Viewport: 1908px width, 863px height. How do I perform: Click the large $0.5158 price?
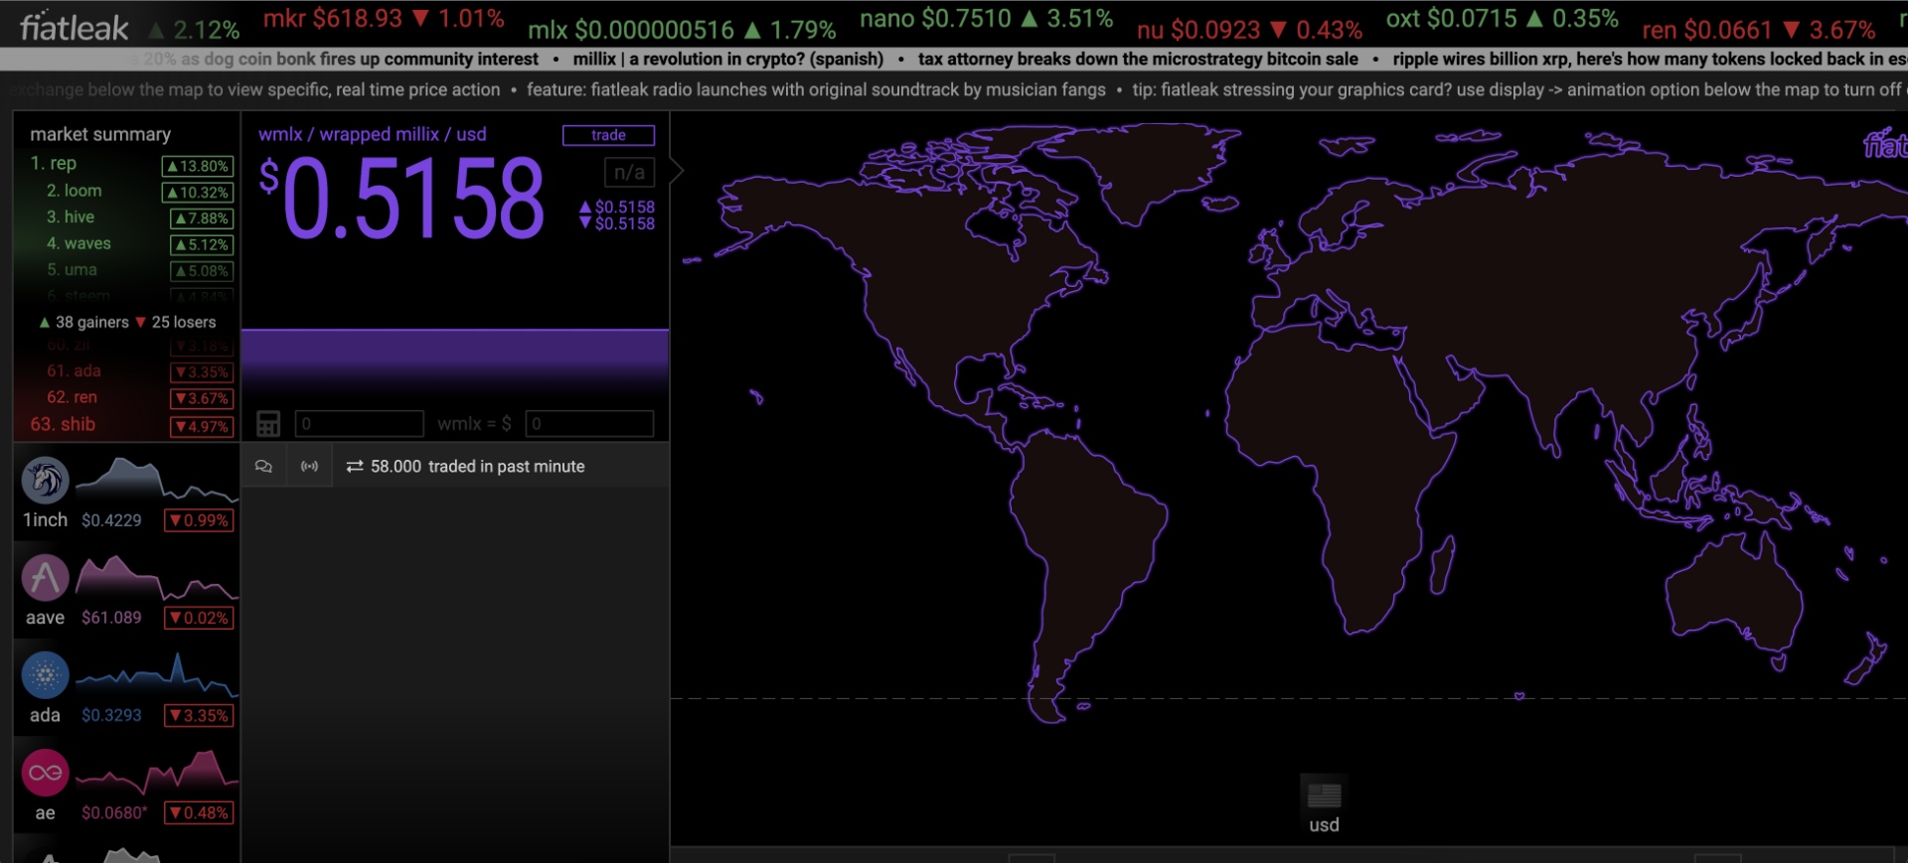click(401, 200)
